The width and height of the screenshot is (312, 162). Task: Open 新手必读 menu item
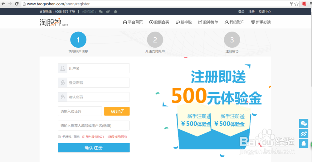pyautogui.click(x=261, y=22)
